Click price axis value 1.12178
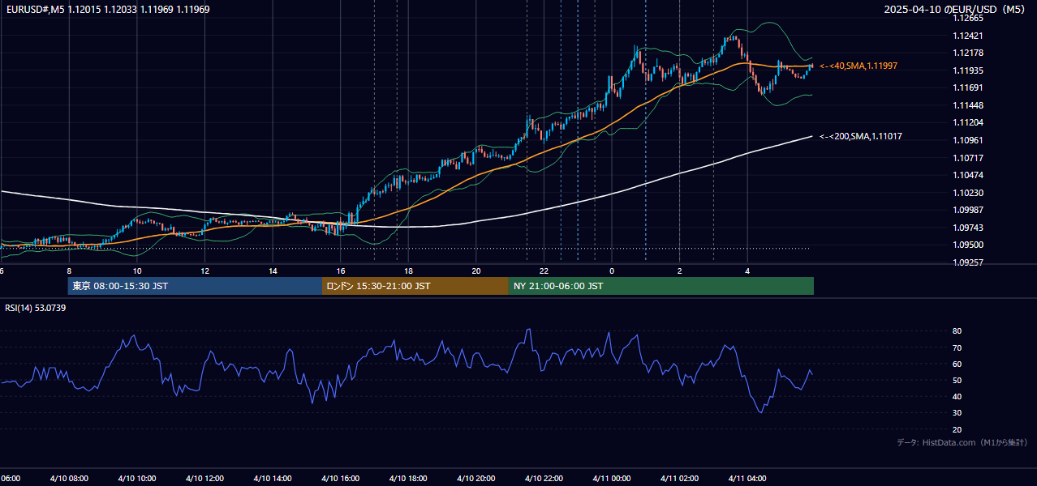Viewport: 1037px width, 486px height. coord(967,53)
